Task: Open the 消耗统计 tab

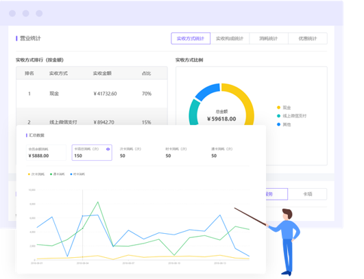Action: 269,38
